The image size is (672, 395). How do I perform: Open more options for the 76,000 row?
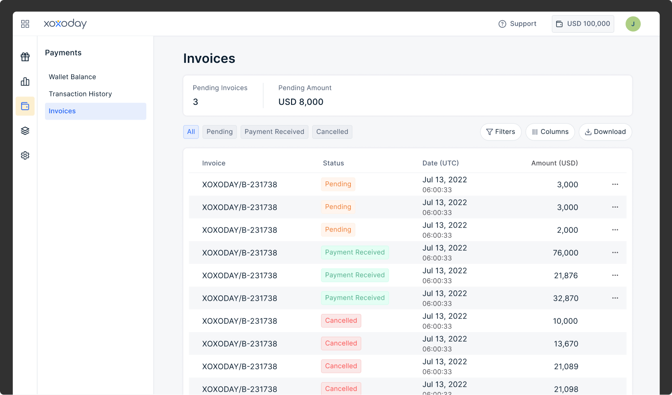(x=615, y=253)
